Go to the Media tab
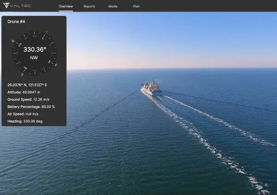This screenshot has width=277, height=195. click(113, 6)
